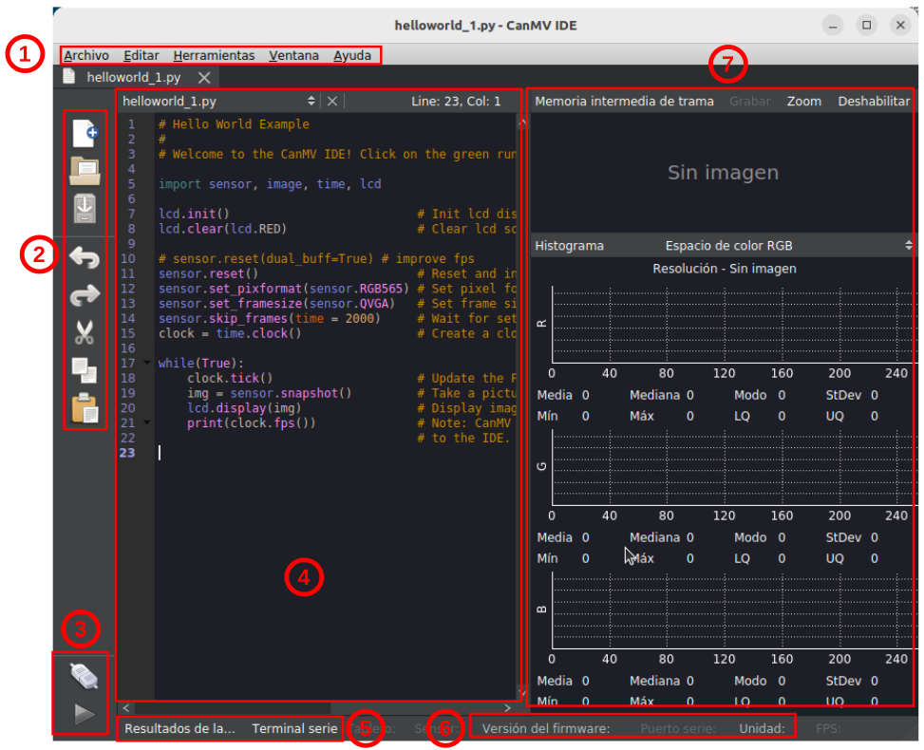
Task: Click the 'clock = time.clock()' code line
Action: point(230,333)
